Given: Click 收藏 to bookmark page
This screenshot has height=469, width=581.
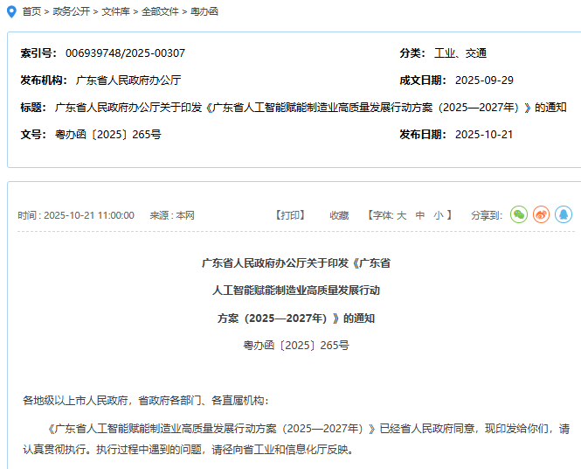Looking at the screenshot, I should coord(339,215).
